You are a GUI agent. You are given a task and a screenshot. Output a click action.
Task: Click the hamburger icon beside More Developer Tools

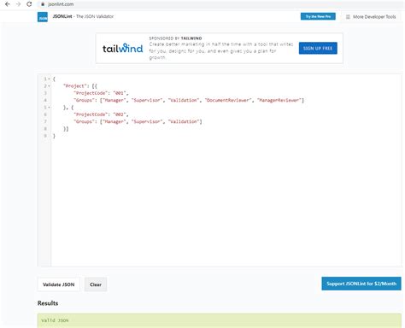click(x=348, y=17)
